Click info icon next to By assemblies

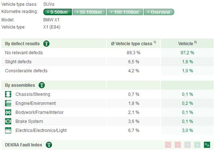(x=42, y=85)
